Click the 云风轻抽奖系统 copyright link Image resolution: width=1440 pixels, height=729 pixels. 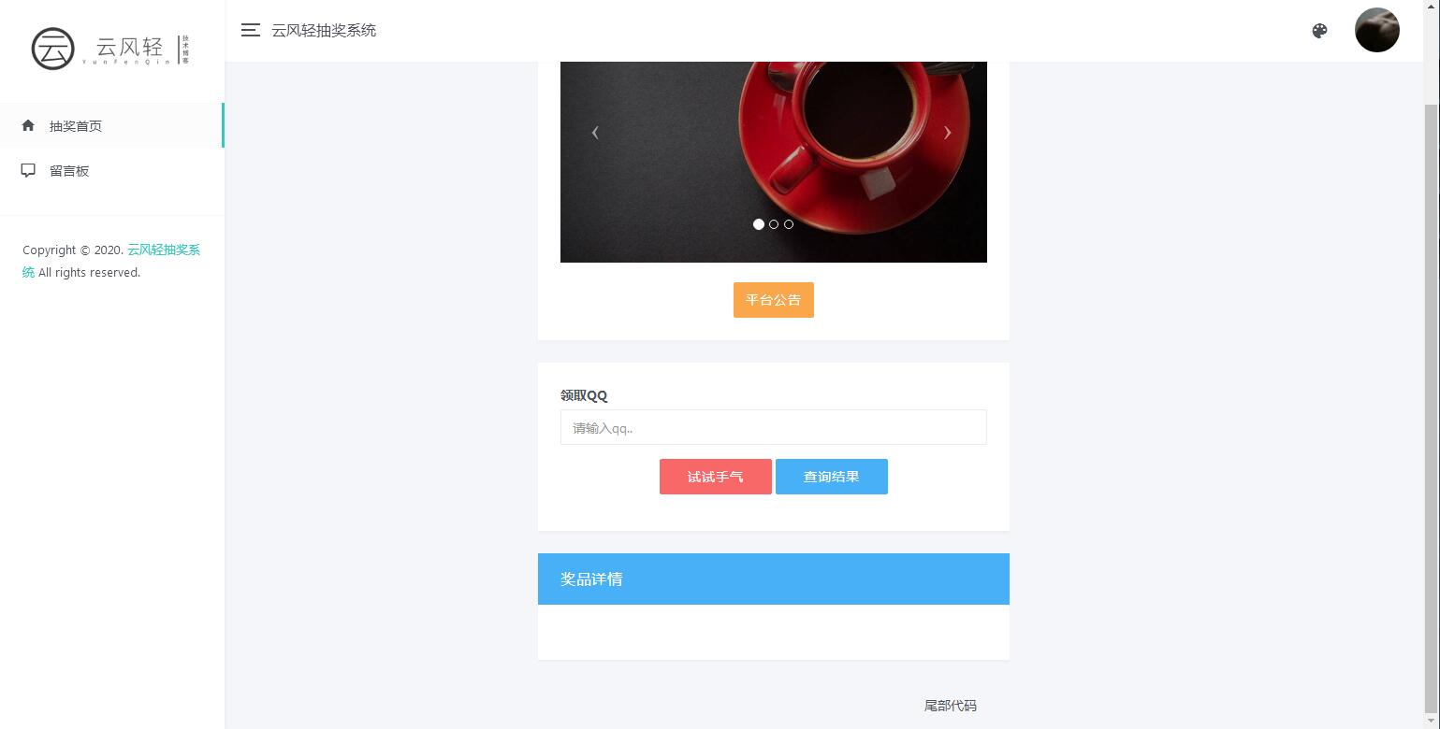[x=163, y=250]
